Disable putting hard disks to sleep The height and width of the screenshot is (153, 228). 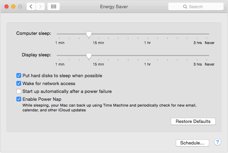(19, 75)
